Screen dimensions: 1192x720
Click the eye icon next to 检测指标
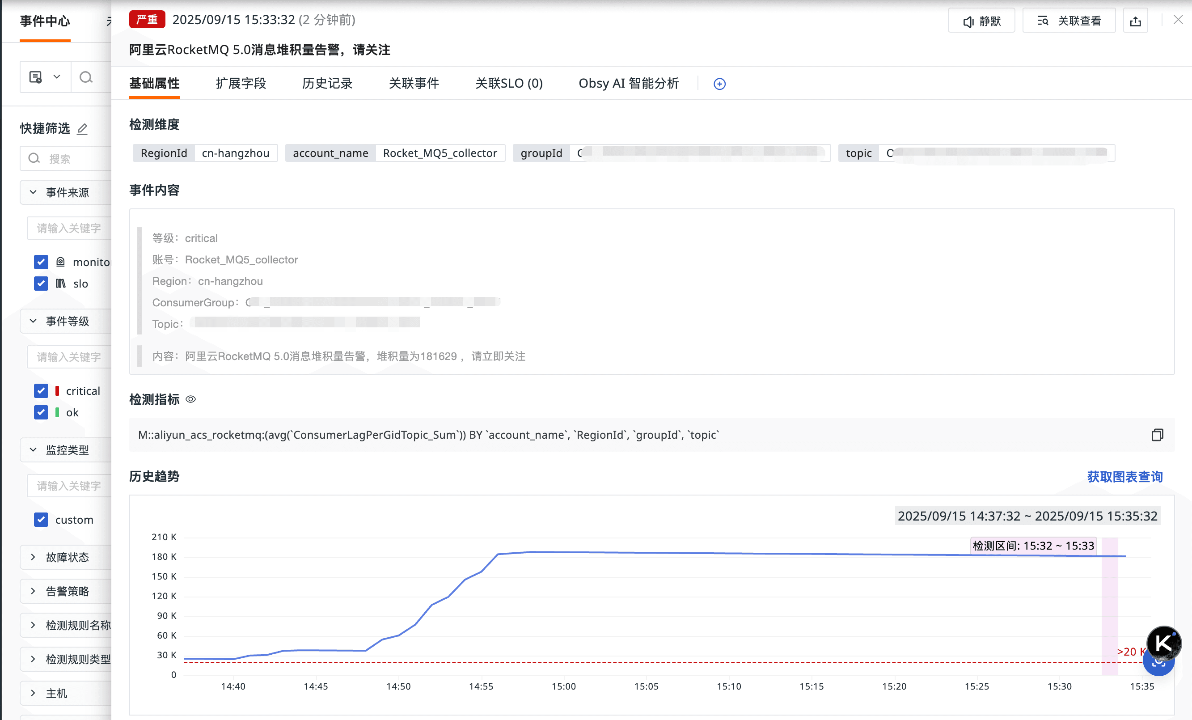click(x=191, y=399)
